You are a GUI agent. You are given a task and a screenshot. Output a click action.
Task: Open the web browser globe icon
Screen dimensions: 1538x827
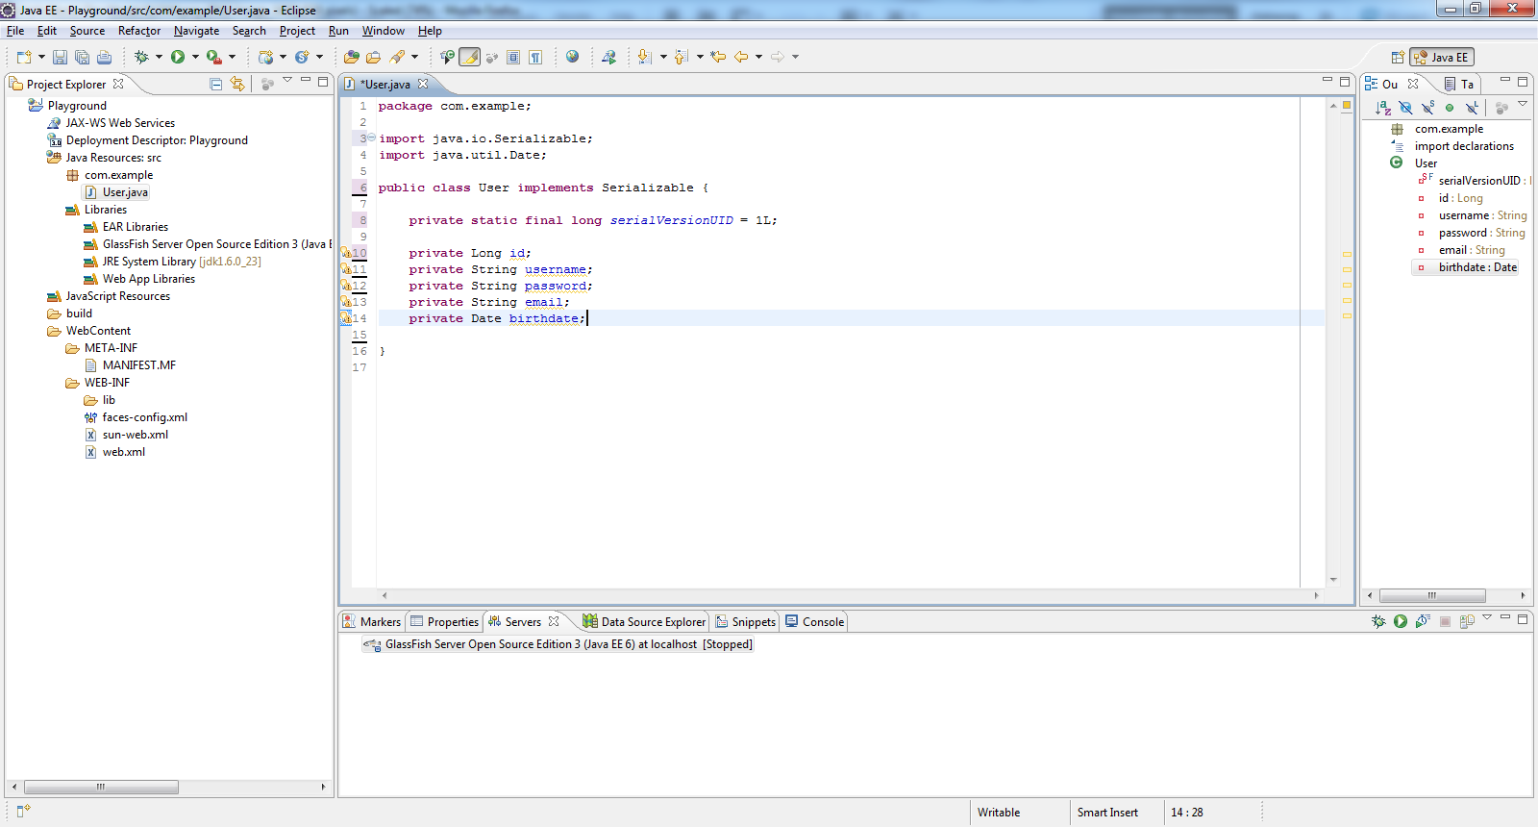[573, 57]
